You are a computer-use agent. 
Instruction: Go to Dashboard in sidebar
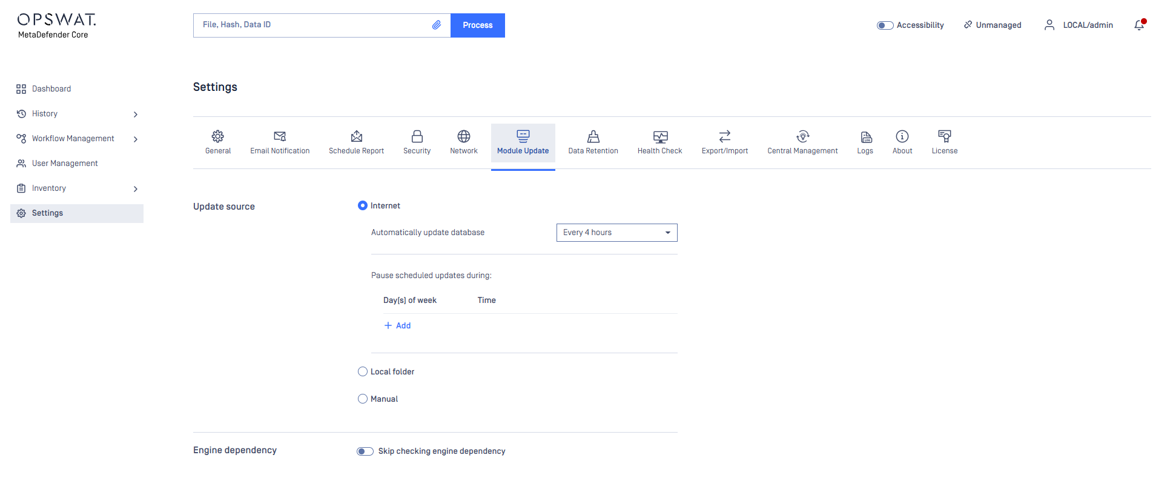click(x=51, y=89)
